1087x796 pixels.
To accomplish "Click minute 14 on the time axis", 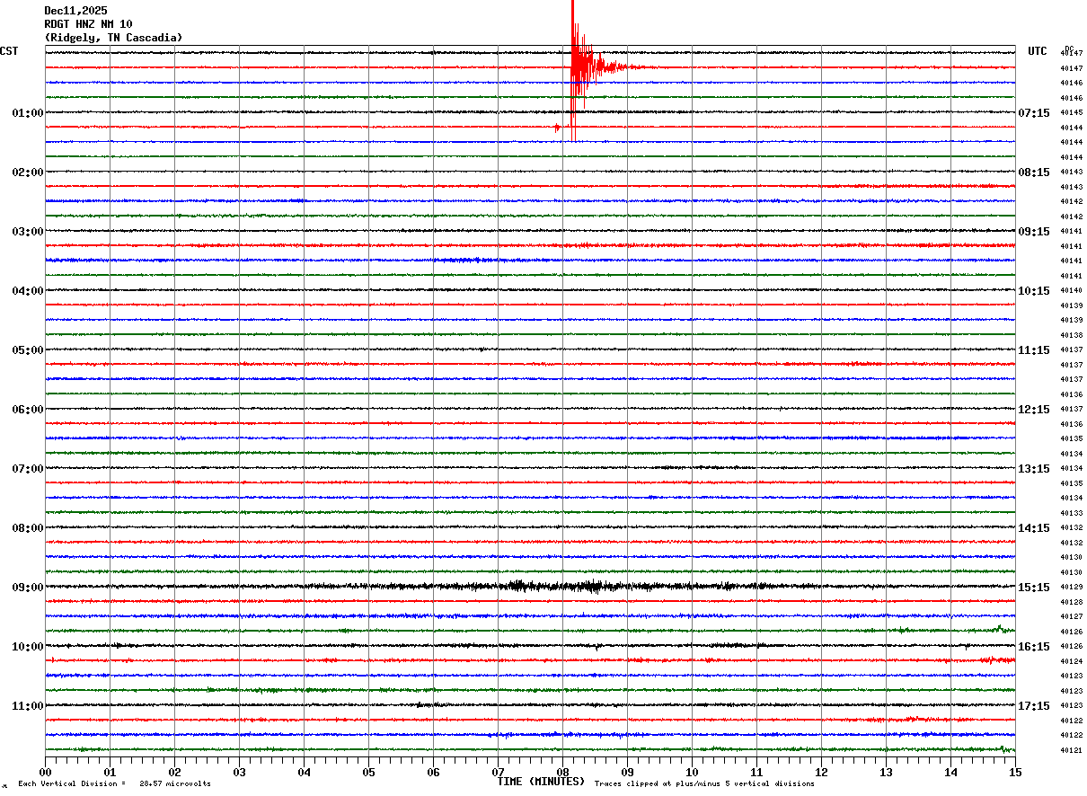I will tap(950, 772).
